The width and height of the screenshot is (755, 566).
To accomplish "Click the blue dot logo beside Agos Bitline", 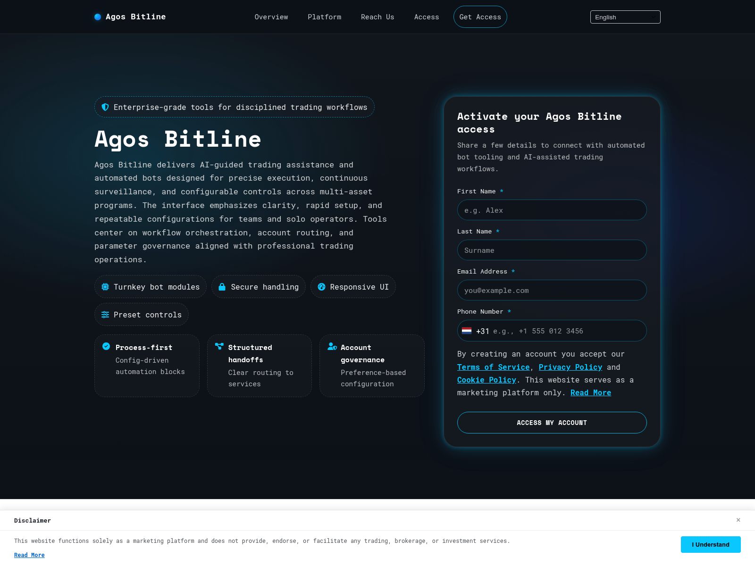I will [98, 17].
